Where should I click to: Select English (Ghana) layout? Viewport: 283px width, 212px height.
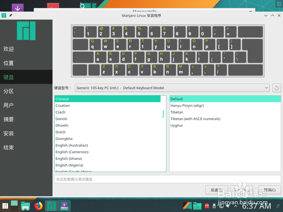pyautogui.click(x=107, y=159)
